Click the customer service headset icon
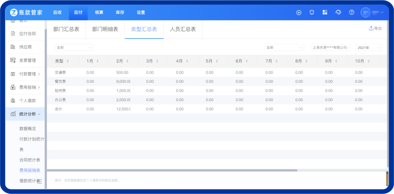 click(x=338, y=12)
